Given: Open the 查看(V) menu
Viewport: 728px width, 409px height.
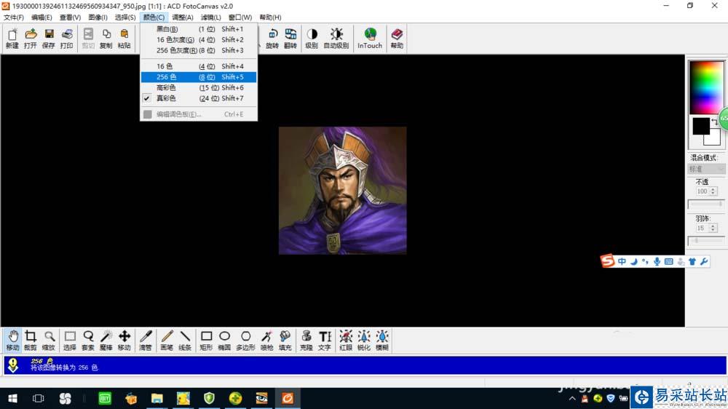Looking at the screenshot, I should click(70, 17).
